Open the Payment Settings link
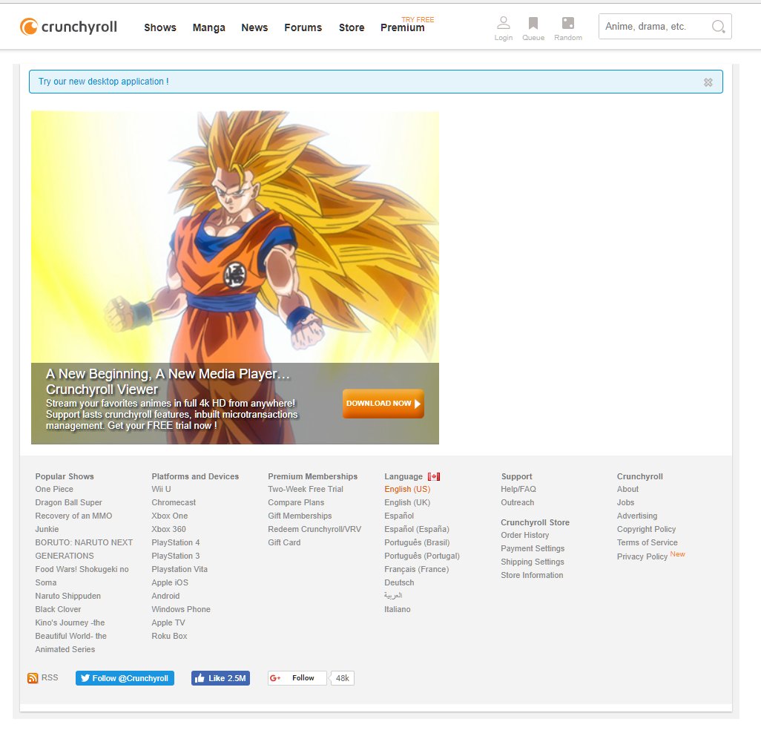 click(x=533, y=548)
